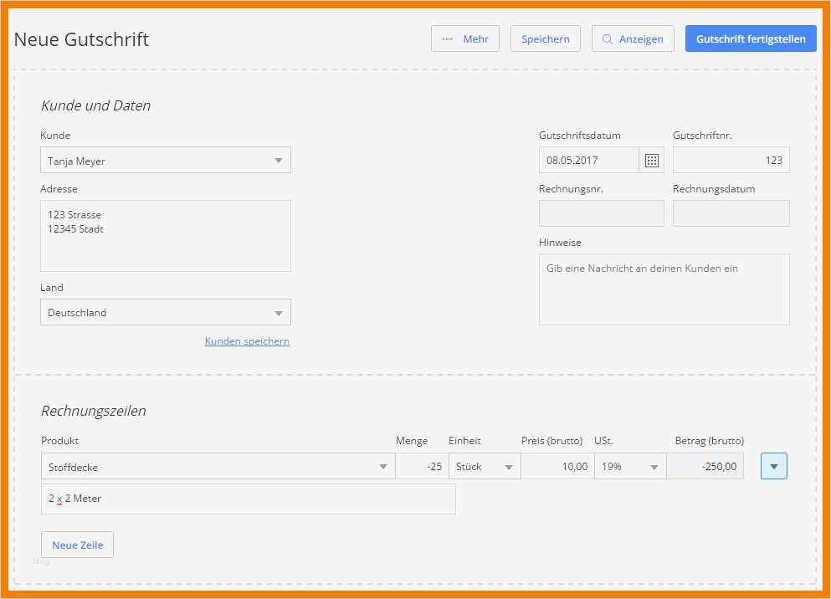Open the date picker calendar icon
This screenshot has width=831, height=599.
[x=652, y=160]
